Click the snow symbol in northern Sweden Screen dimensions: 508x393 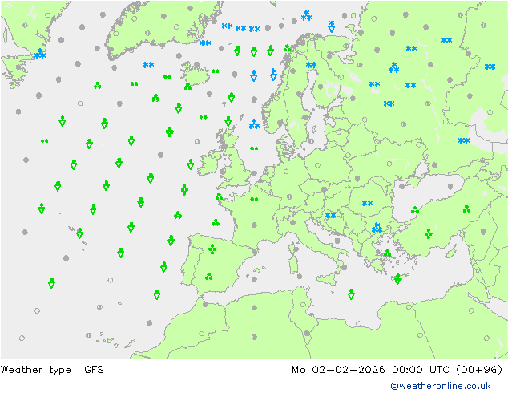pos(312,65)
